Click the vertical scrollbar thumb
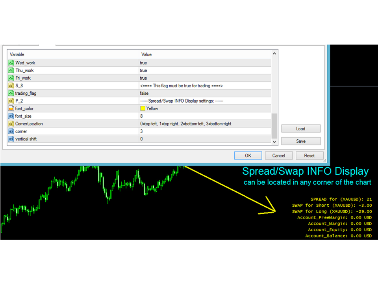 [x=274, y=126]
